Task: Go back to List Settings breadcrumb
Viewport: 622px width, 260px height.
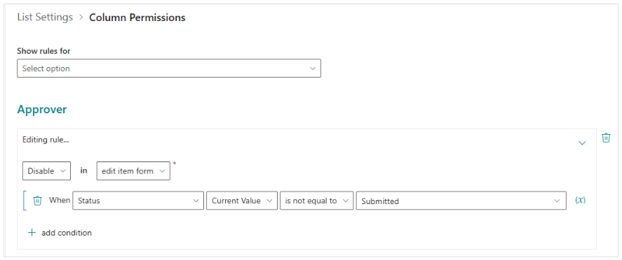Action: click(x=45, y=17)
